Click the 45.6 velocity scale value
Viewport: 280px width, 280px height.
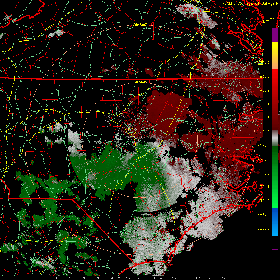(265, 90)
